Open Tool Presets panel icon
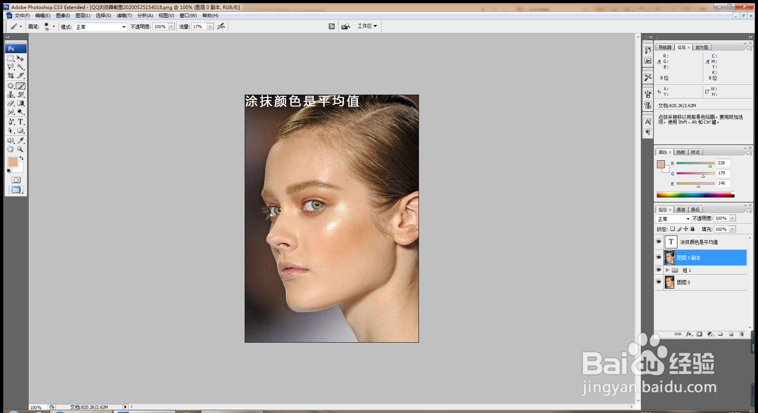Image resolution: width=758 pixels, height=413 pixels. (648, 77)
